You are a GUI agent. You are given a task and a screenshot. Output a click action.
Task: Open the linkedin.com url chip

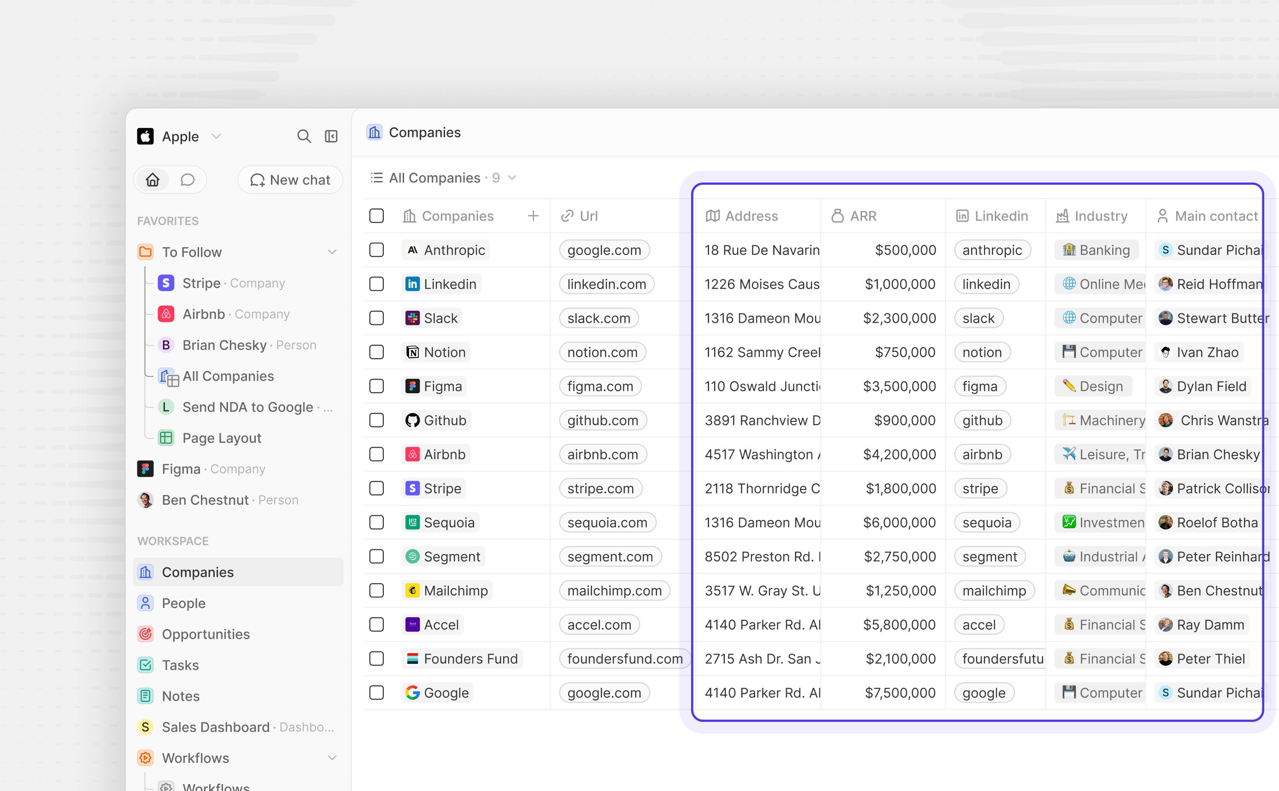[607, 284]
